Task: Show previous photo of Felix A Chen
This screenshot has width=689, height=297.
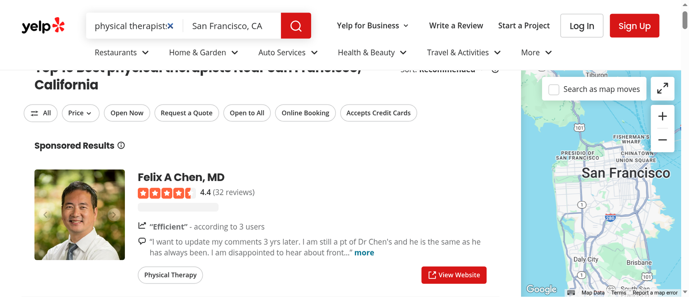Action: pyautogui.click(x=45, y=215)
